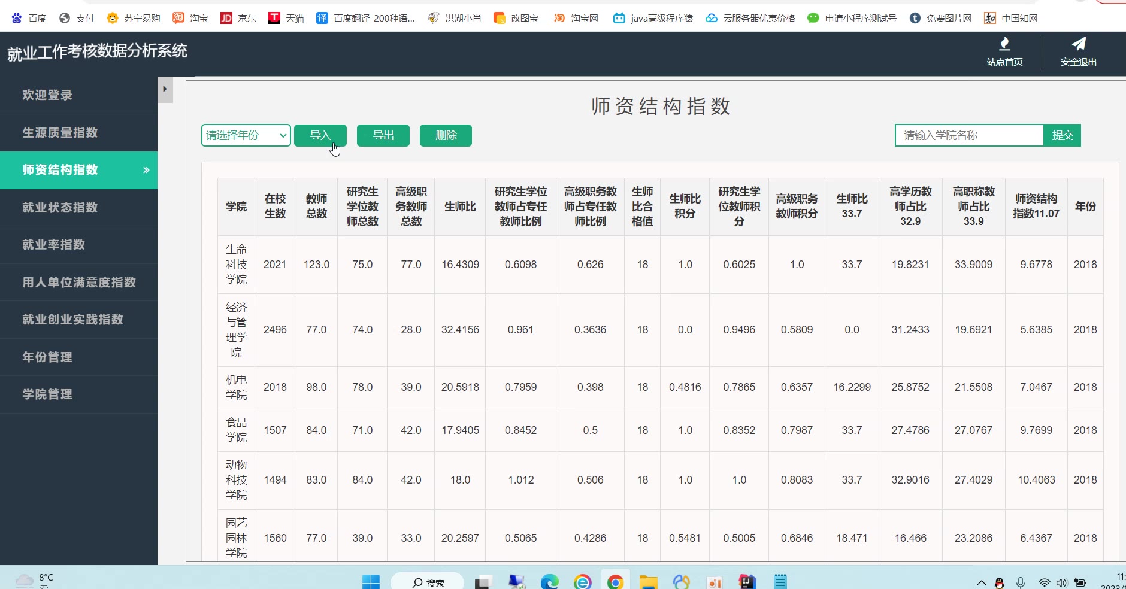Open 学院管理 in the sidebar

point(47,394)
